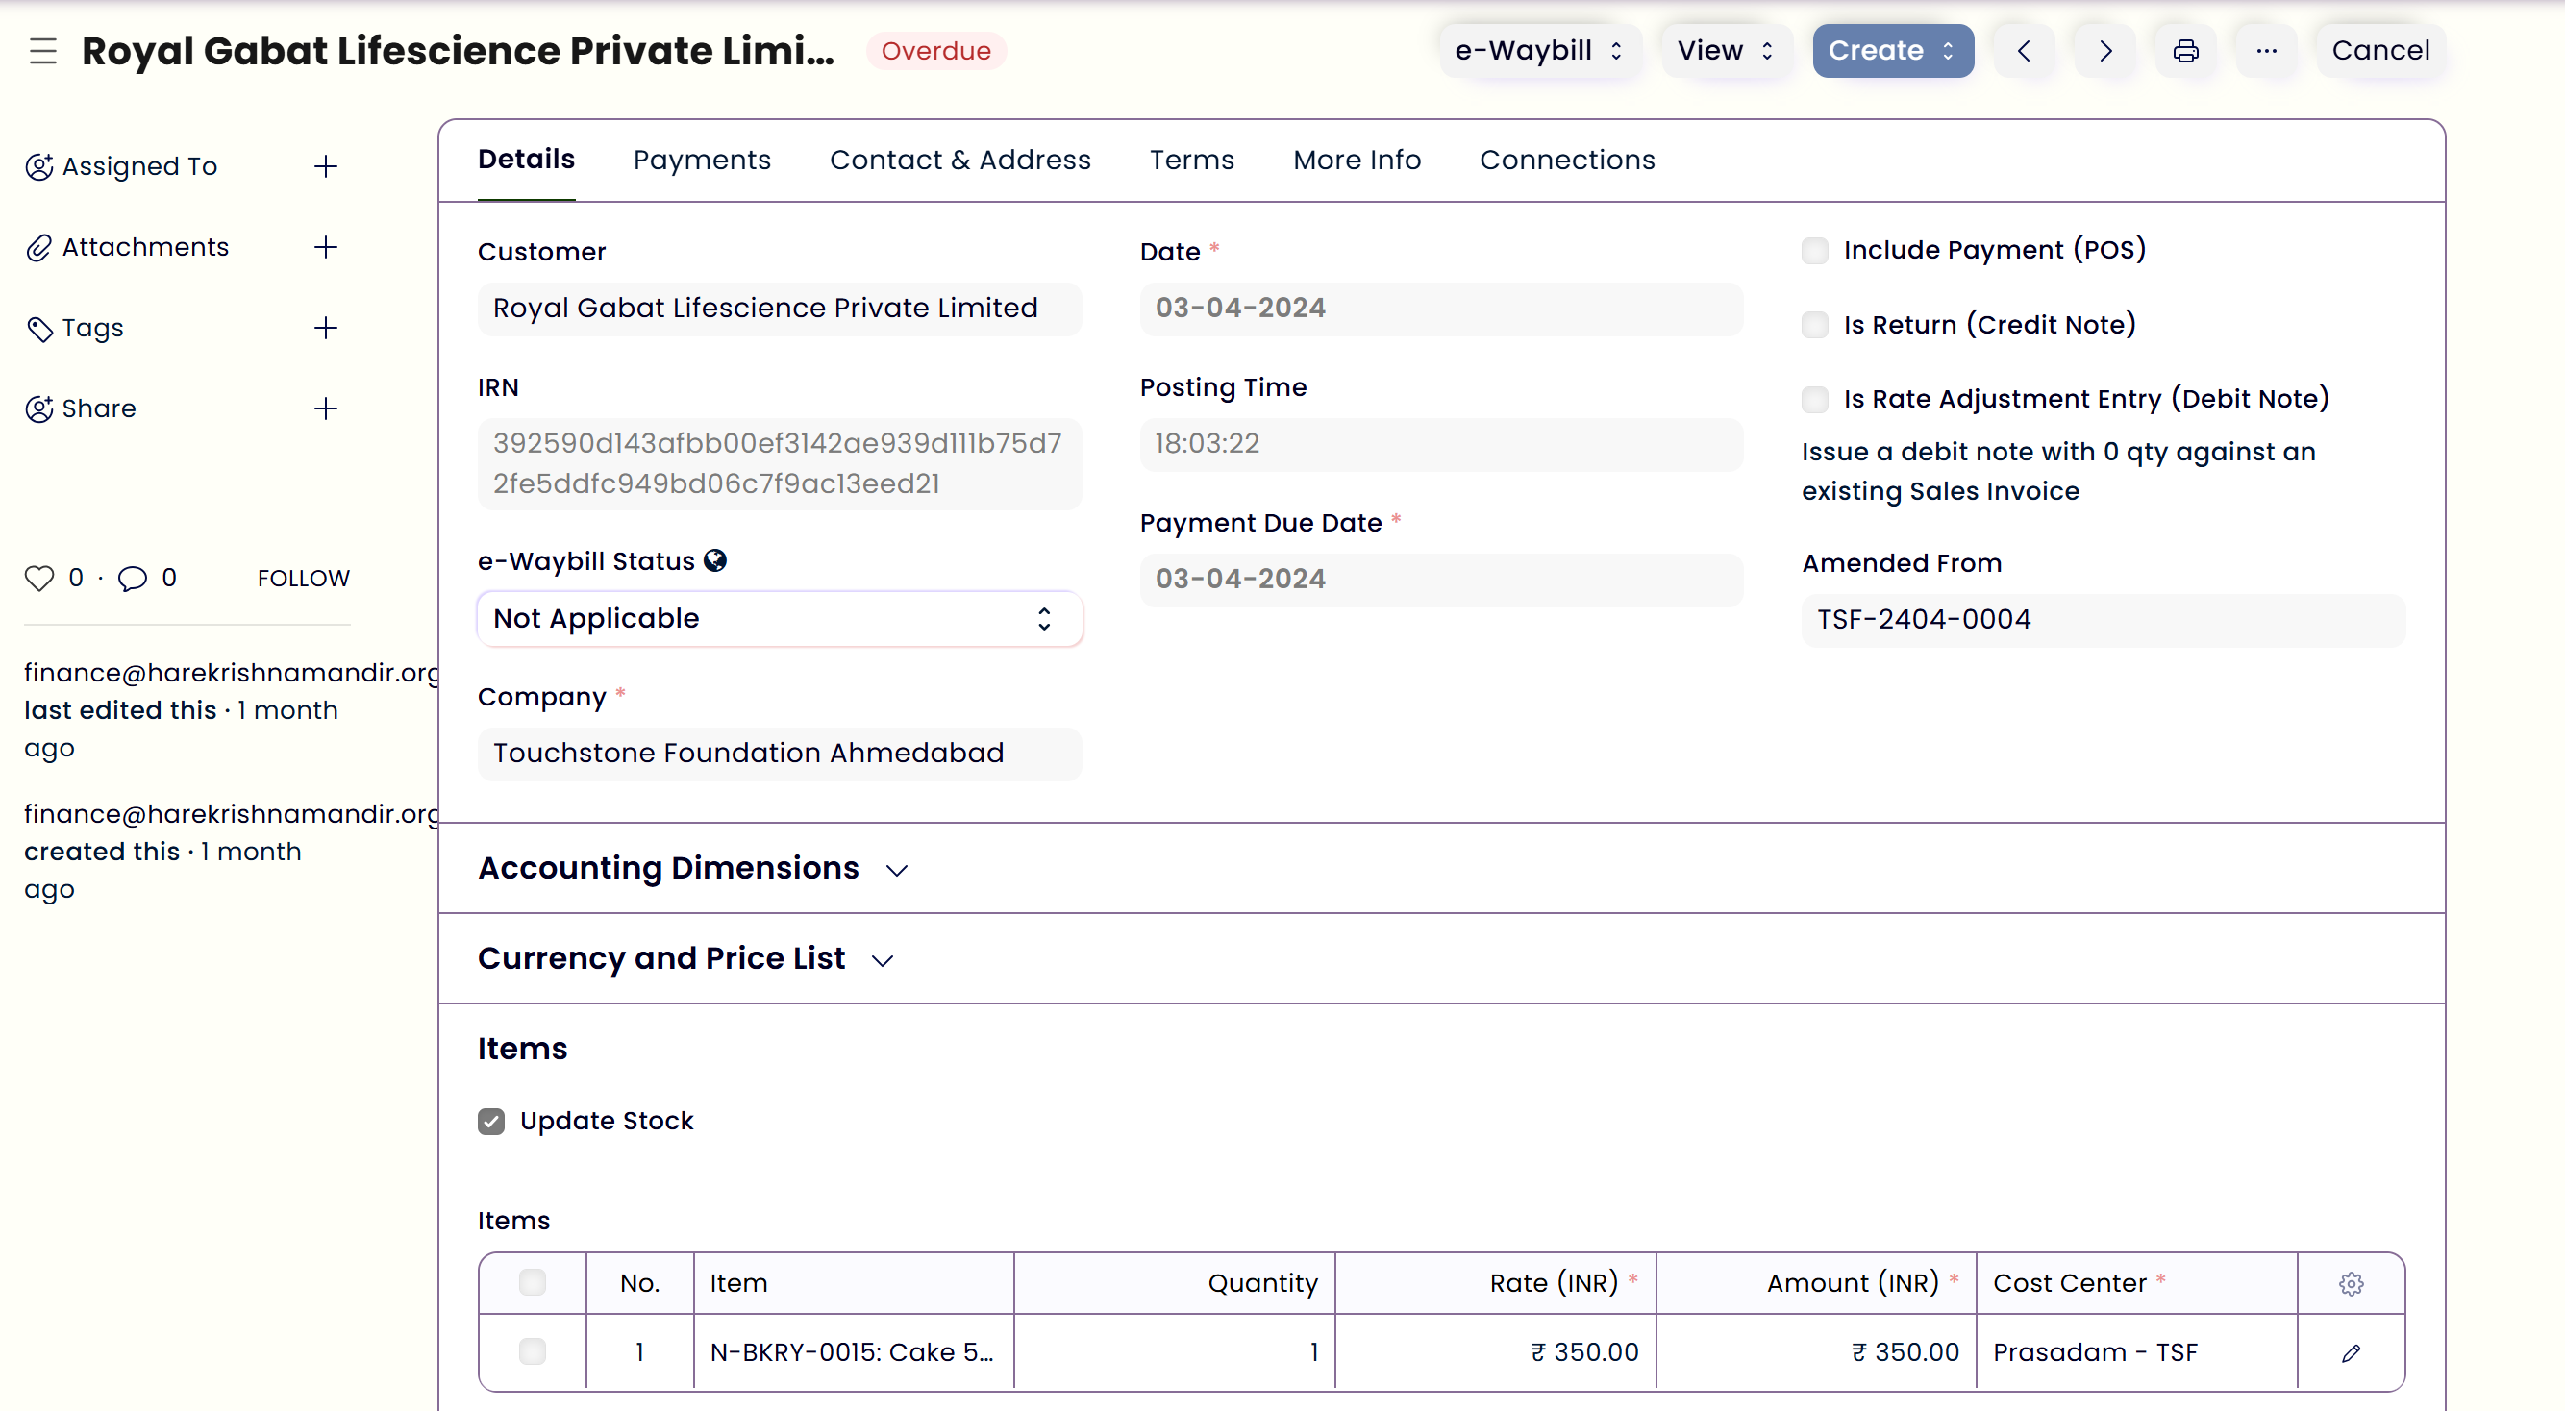Switch to the Details tab

(x=527, y=160)
